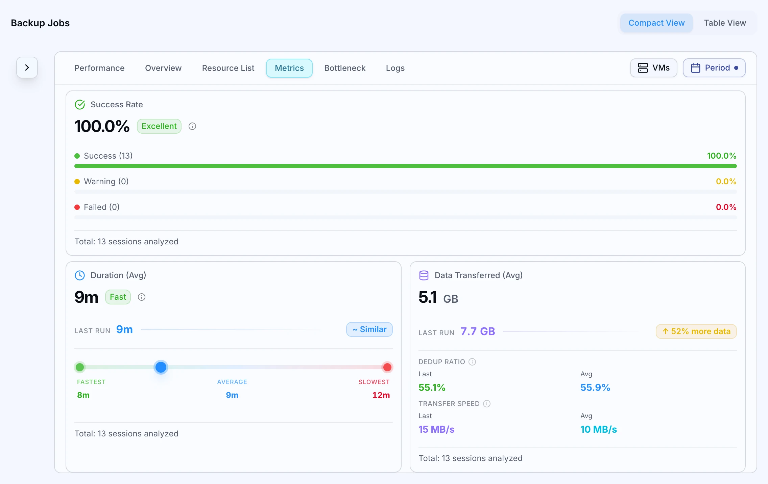
Task: Show info for Dedup Ratio
Action: click(x=472, y=362)
